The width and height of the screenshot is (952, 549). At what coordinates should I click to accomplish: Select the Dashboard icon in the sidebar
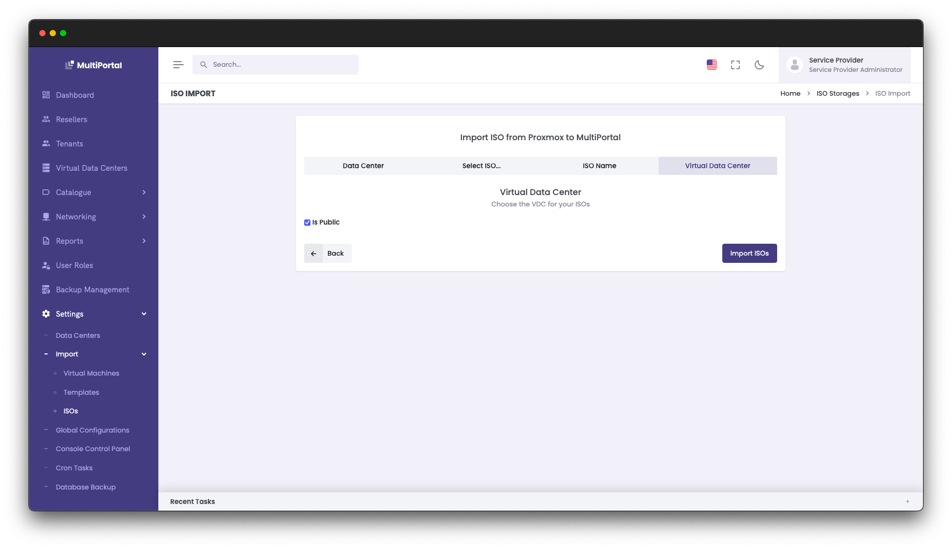pyautogui.click(x=46, y=95)
